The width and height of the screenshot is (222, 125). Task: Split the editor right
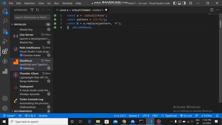[212, 10]
